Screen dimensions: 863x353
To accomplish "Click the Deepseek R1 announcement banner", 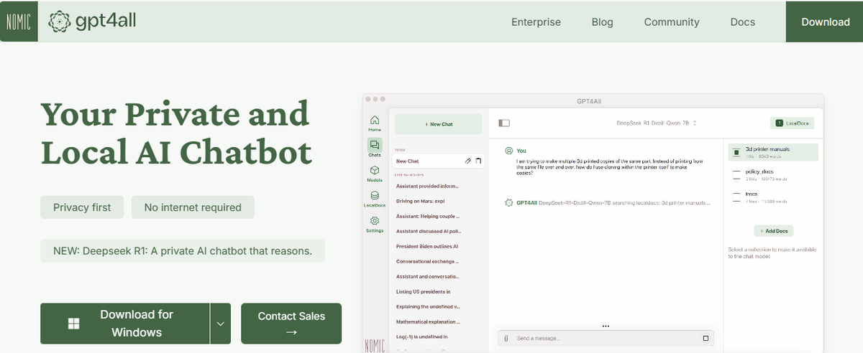I will pos(183,251).
